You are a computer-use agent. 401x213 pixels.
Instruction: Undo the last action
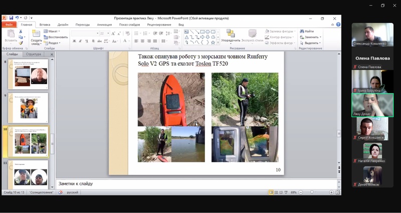click(17, 18)
